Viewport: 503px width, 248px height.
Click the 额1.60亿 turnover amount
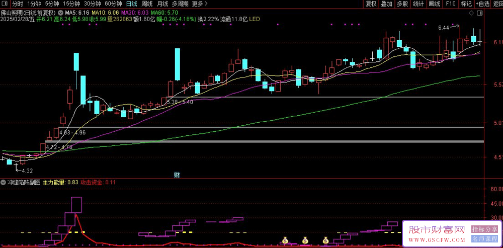click(x=144, y=19)
